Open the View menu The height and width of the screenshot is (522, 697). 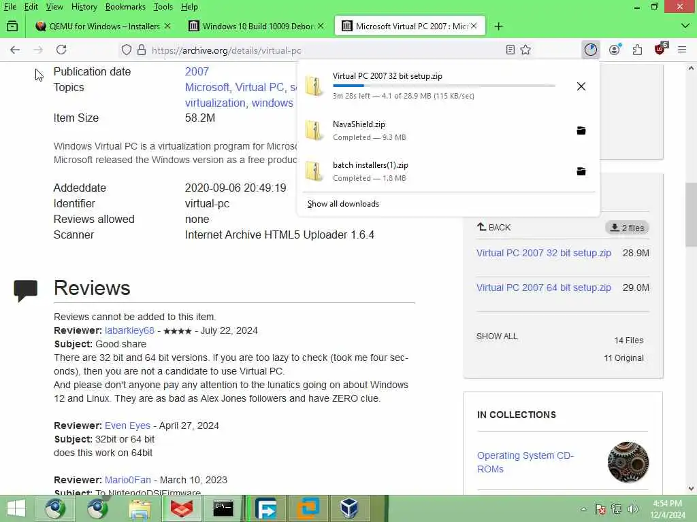pyautogui.click(x=54, y=7)
